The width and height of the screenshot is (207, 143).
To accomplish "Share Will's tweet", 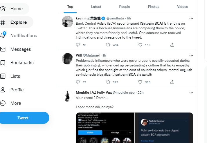I will pos(172,82).
